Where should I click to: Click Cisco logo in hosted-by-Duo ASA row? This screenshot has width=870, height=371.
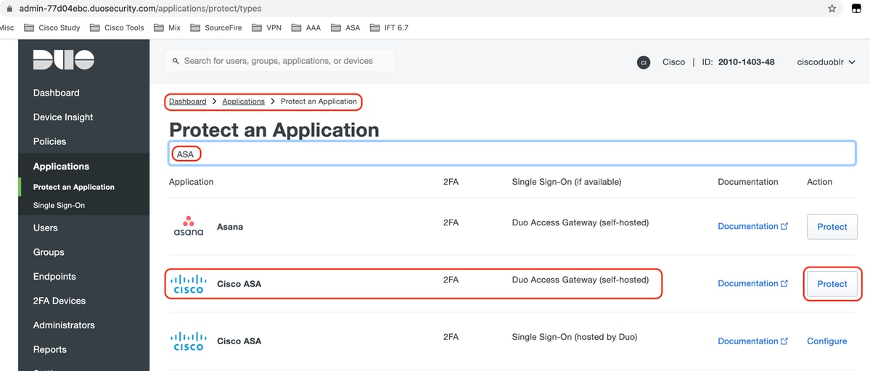pyautogui.click(x=189, y=341)
